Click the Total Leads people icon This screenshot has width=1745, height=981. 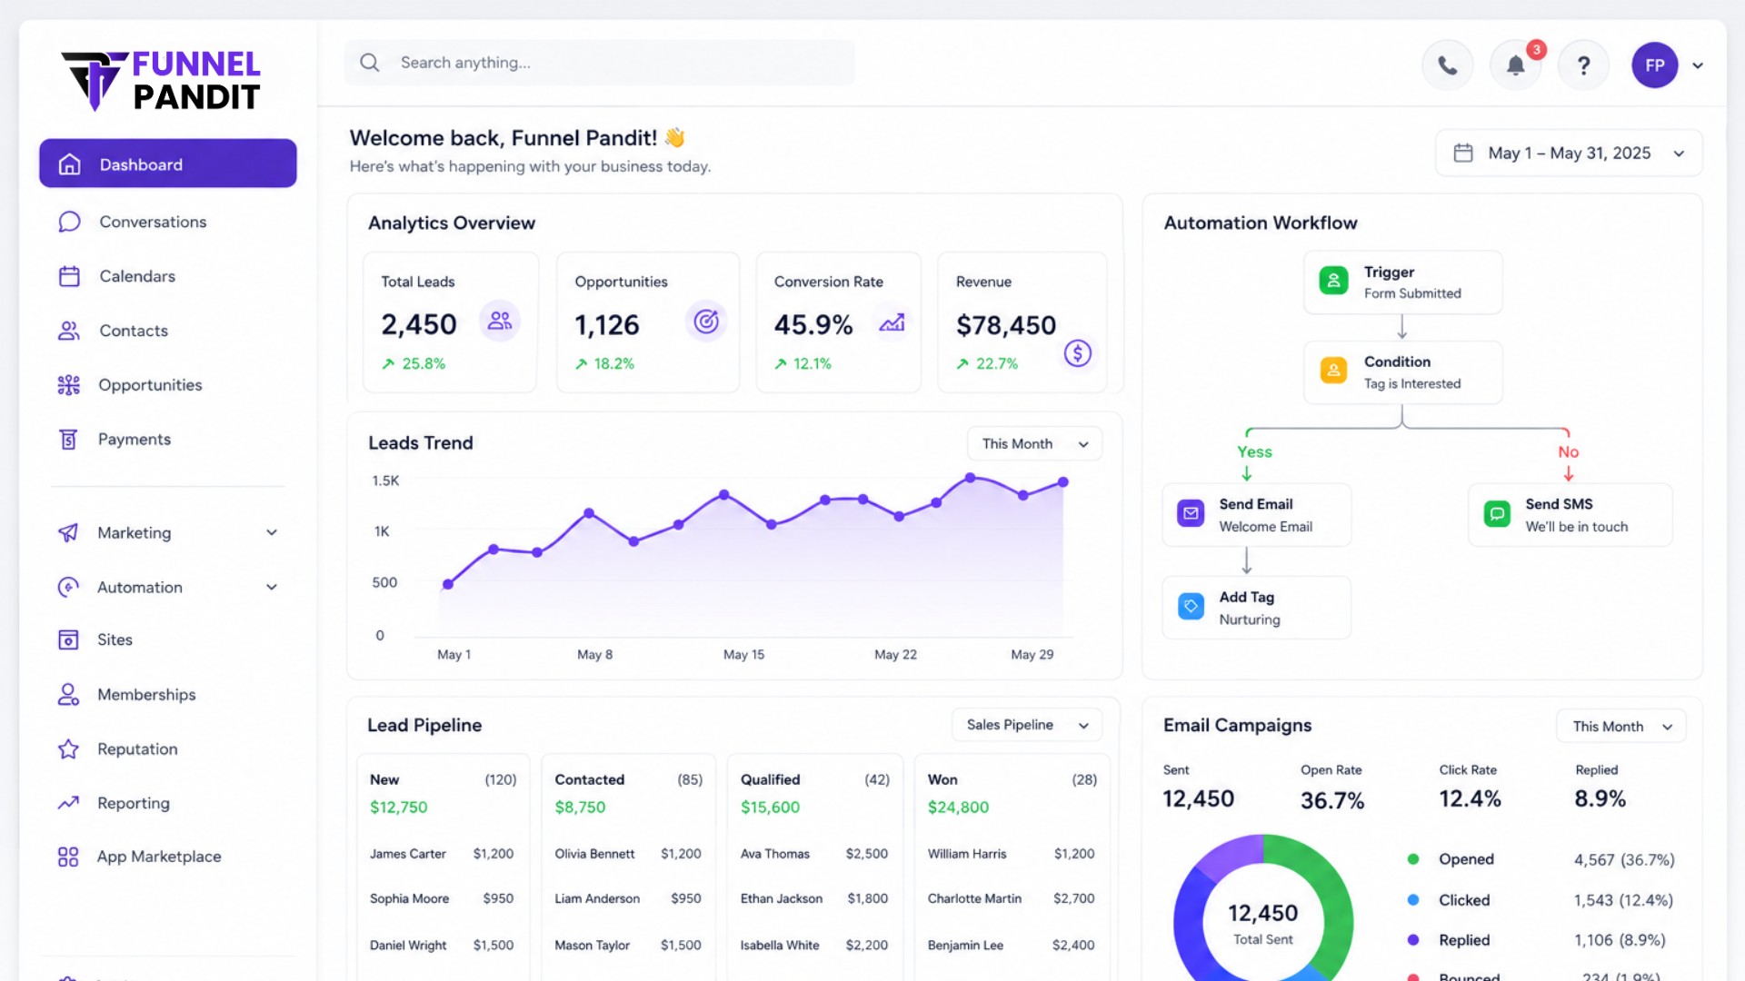(x=500, y=321)
